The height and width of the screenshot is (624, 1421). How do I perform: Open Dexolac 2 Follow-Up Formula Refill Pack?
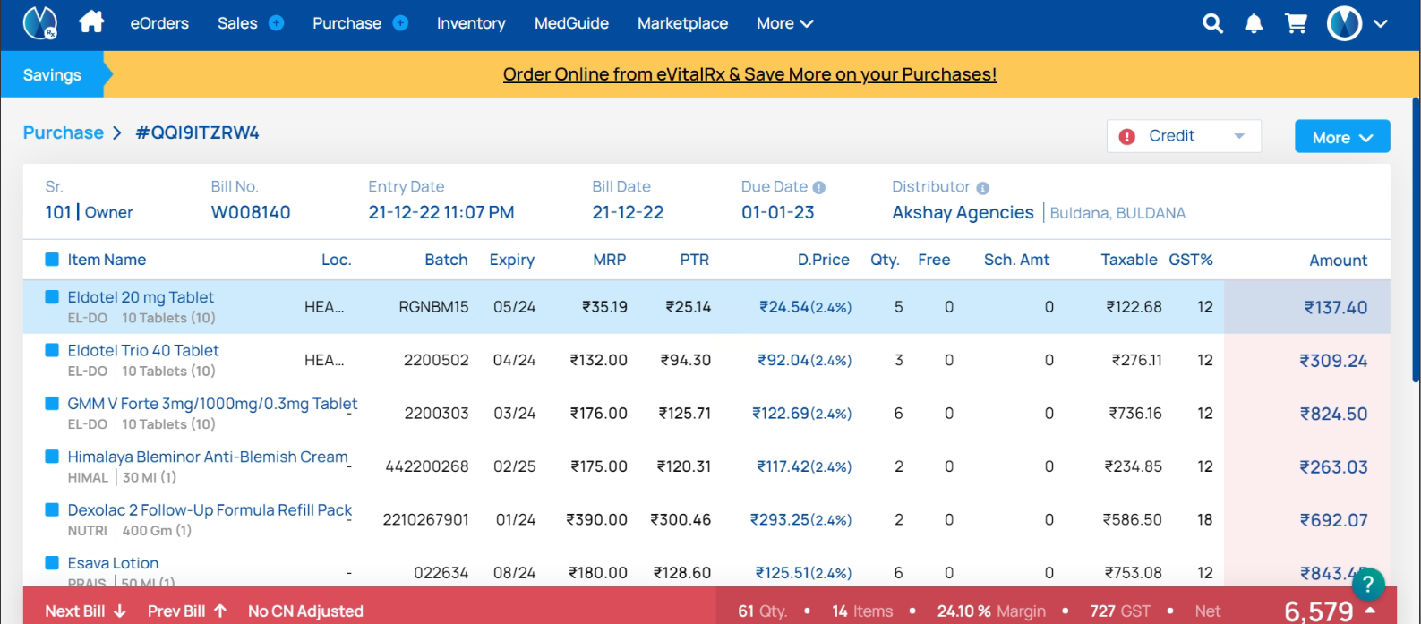210,509
